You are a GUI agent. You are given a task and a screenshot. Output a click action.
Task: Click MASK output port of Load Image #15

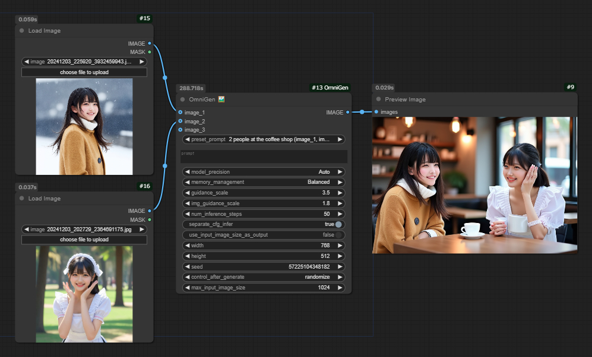click(x=150, y=52)
